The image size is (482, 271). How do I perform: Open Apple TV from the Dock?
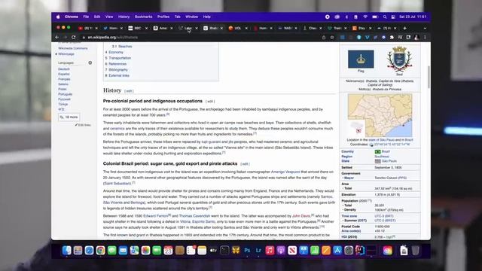coord(213,251)
